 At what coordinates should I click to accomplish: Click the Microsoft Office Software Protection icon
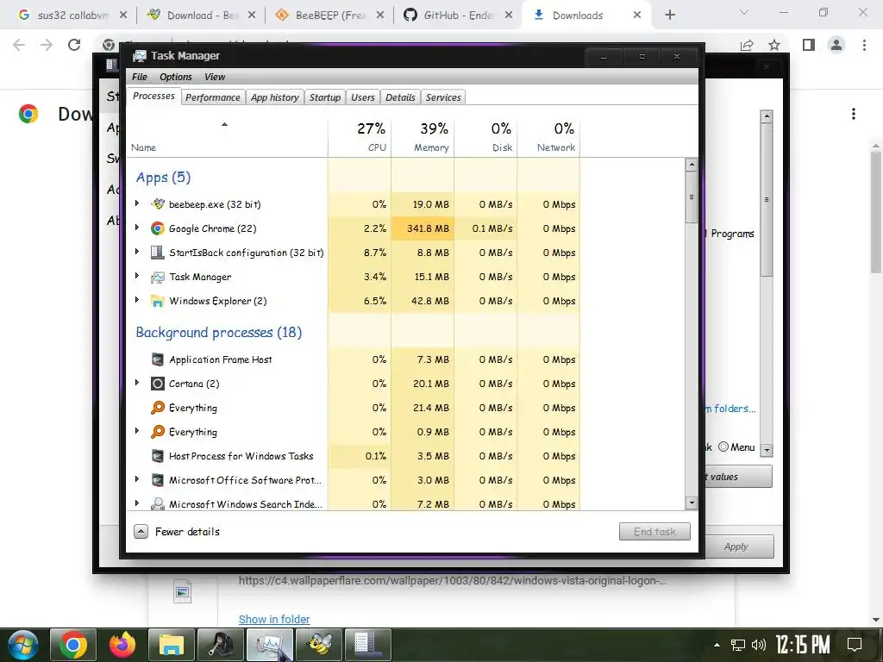pyautogui.click(x=158, y=480)
